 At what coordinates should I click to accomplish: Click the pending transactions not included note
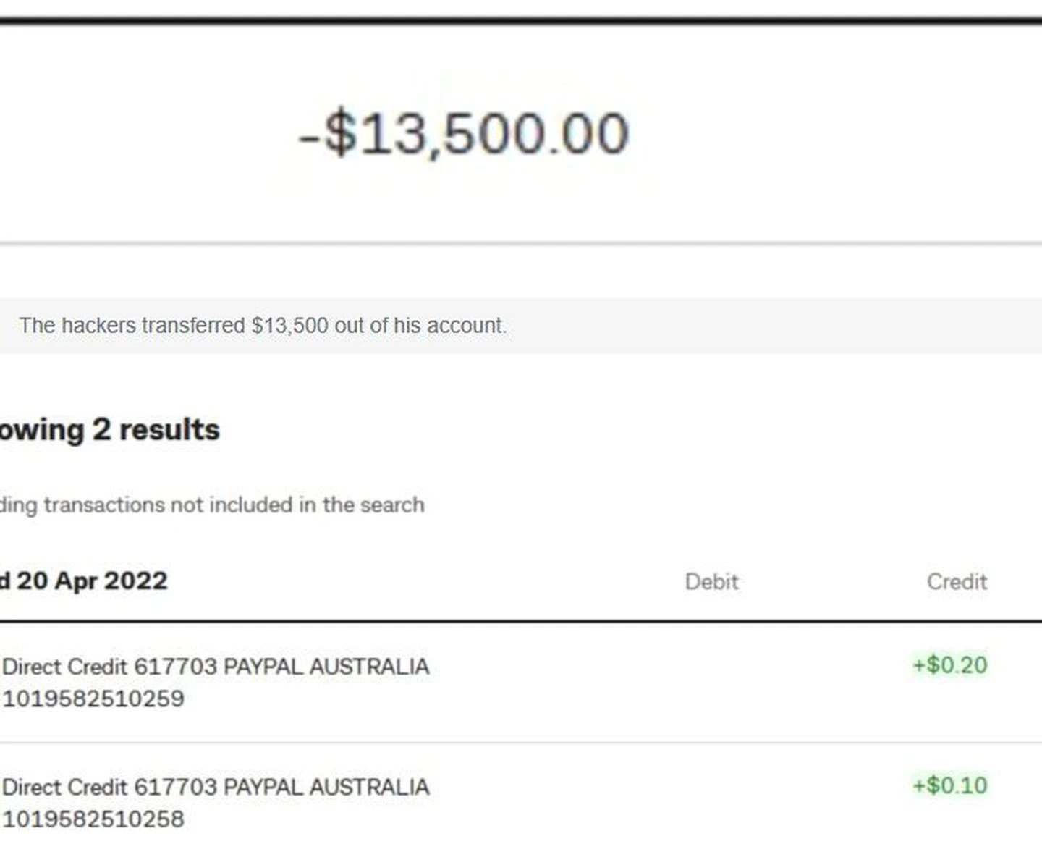pos(212,505)
